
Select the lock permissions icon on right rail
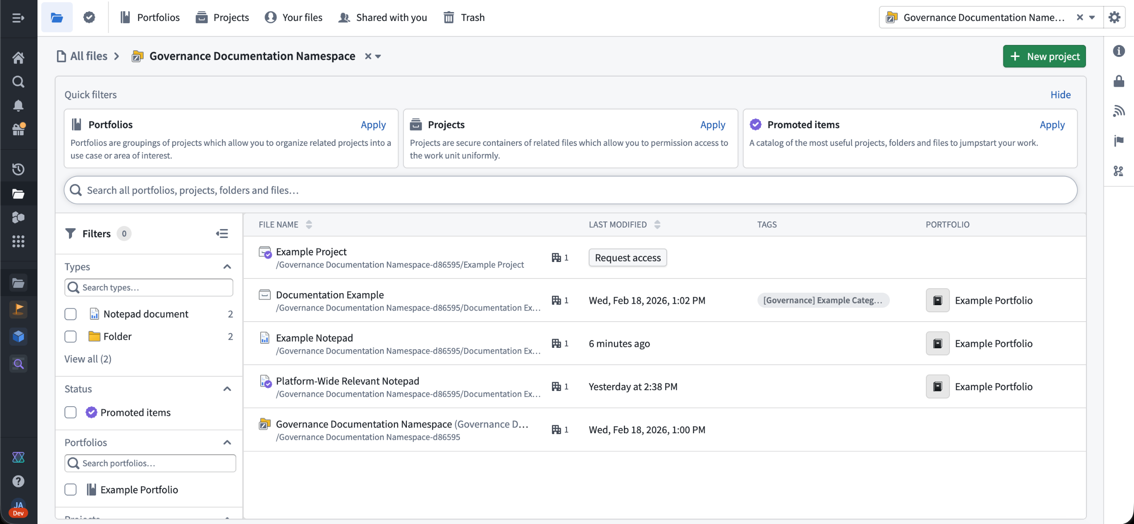tap(1119, 81)
